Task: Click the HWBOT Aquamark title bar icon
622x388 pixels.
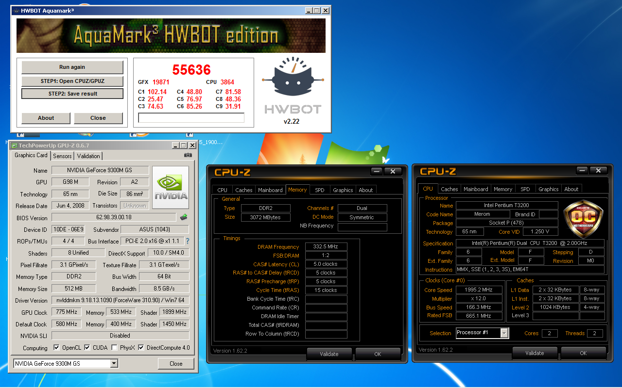Action: point(16,10)
